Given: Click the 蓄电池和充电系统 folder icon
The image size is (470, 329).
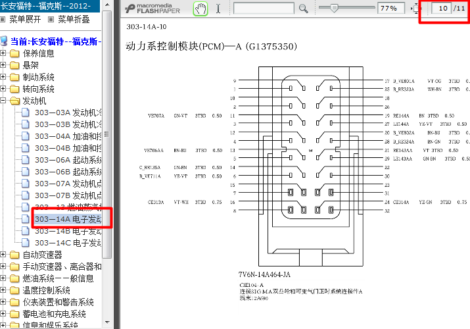Looking at the screenshot, I should pyautogui.click(x=14, y=314).
